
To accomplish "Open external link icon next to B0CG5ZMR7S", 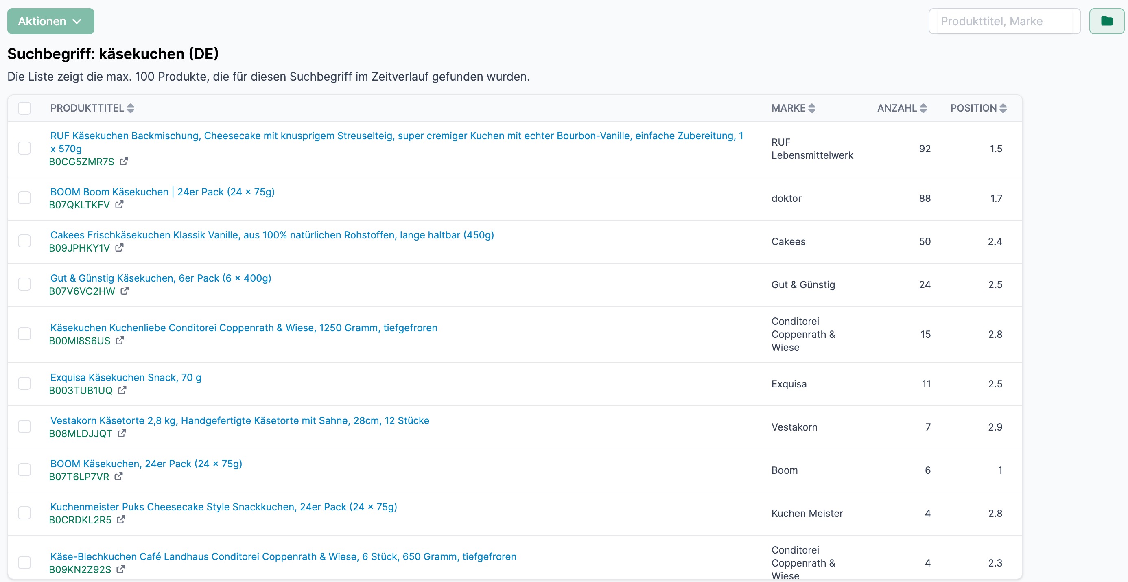I will point(124,161).
